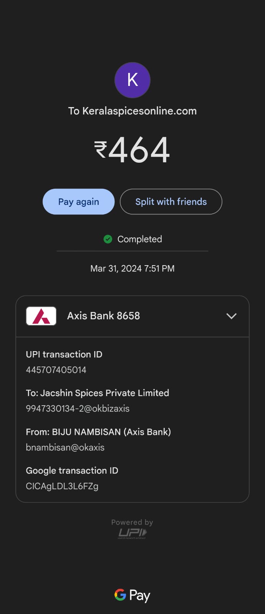Click the Powered by text
265x614 pixels.
tap(132, 522)
